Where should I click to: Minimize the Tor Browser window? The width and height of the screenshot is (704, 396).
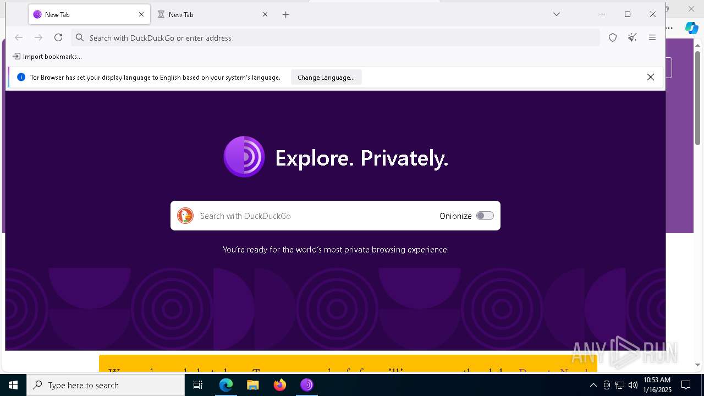click(x=602, y=14)
